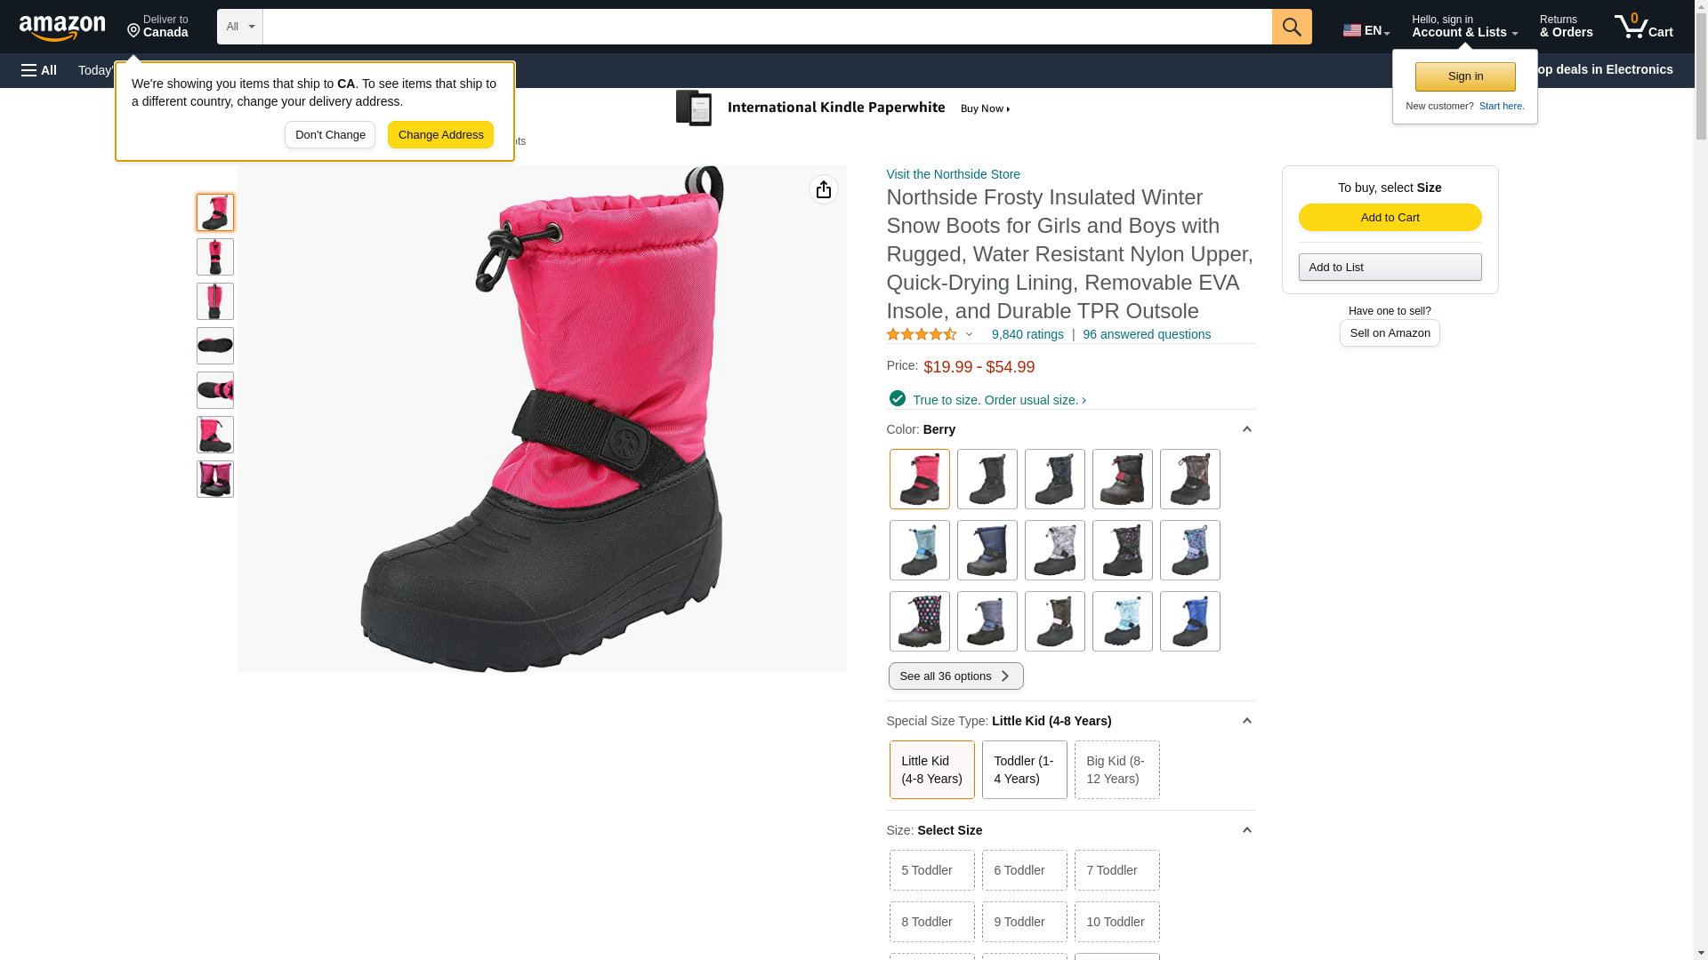This screenshot has width=1708, height=960.
Task: Click the Deliver to Canada location icon
Action: coord(133,31)
